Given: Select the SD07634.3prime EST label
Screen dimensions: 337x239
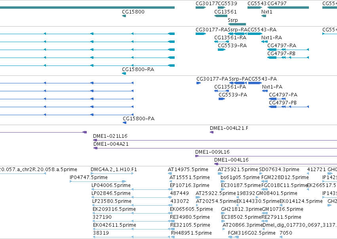Looking at the screenshot, I should coord(279,170).
